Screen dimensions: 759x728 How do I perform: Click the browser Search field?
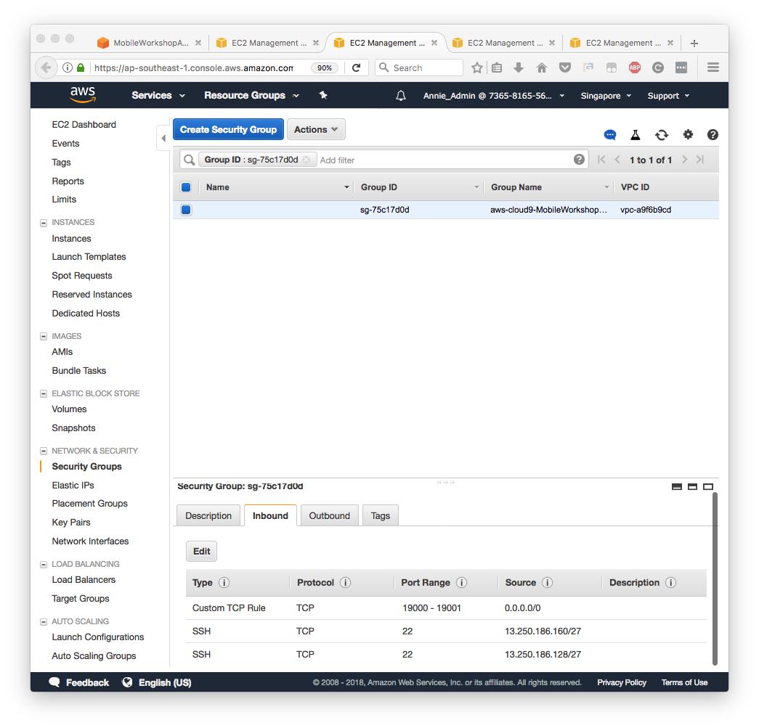click(x=419, y=68)
